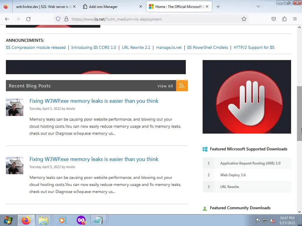This screenshot has height=226, width=302.
Task: Close the Microsoft IIS home tab
Action: 207,6
